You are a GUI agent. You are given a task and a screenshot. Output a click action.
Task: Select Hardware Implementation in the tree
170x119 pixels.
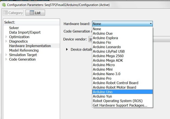pyautogui.click(x=30, y=46)
